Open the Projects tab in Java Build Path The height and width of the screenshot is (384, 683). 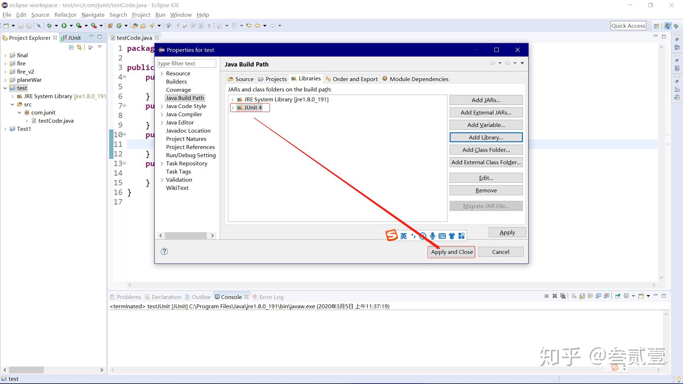coord(272,79)
